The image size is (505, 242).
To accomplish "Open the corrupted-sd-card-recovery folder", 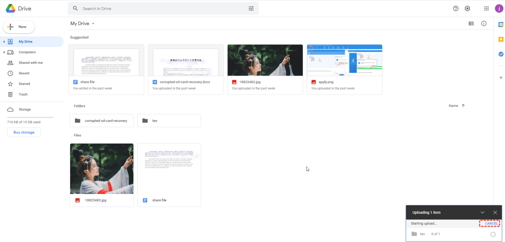I will coord(102,120).
